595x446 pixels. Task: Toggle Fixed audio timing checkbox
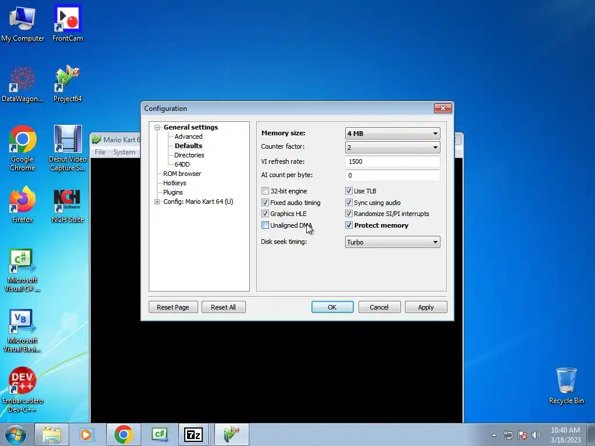pos(265,203)
